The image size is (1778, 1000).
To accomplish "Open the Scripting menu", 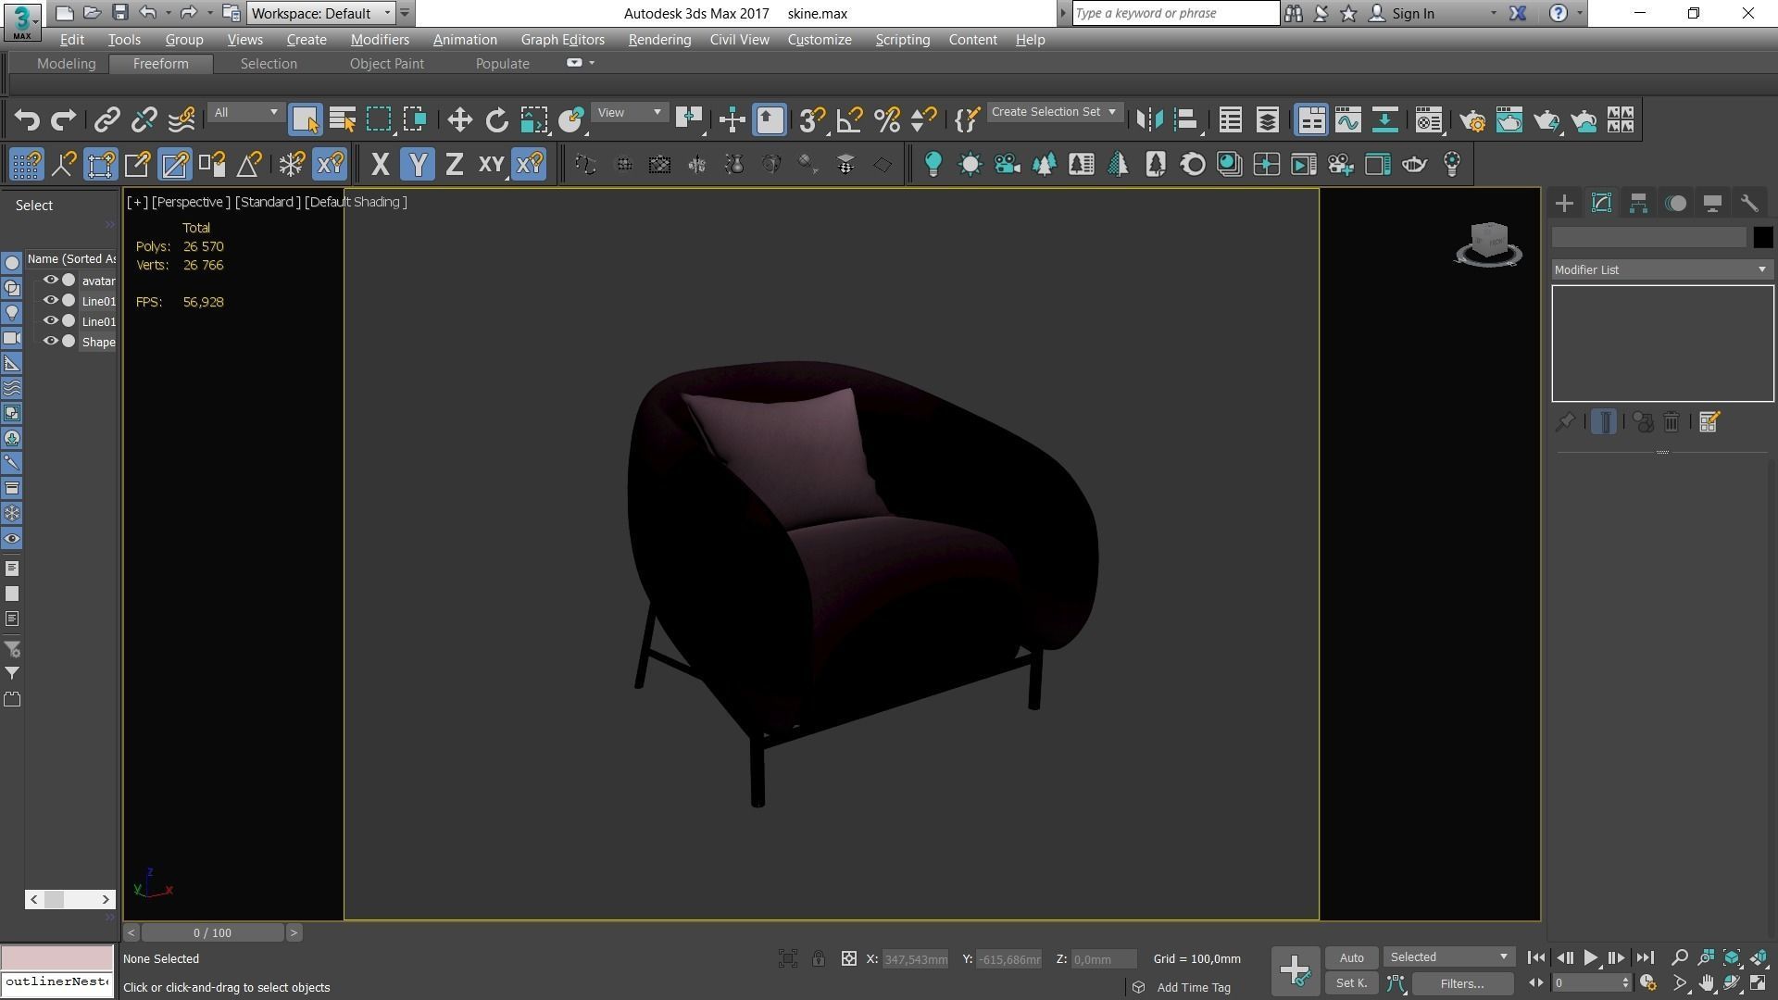I will click(x=902, y=40).
